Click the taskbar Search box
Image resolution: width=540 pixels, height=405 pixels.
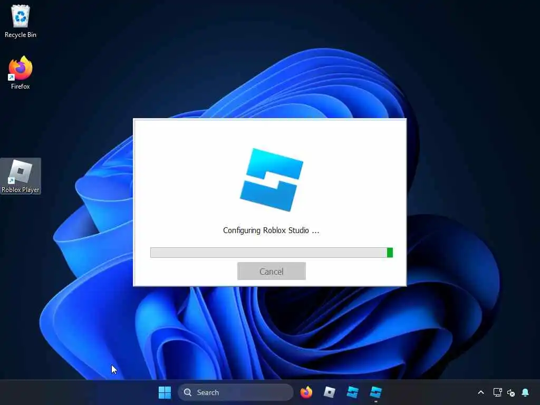coord(236,392)
